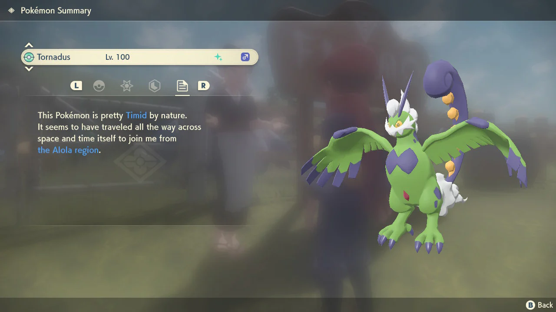Viewport: 556px width, 312px height.
Task: Click "the Alola region" text
Action: coord(68,150)
